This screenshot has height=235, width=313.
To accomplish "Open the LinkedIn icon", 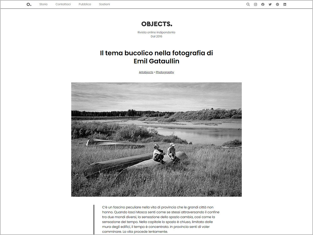I will (285, 4).
